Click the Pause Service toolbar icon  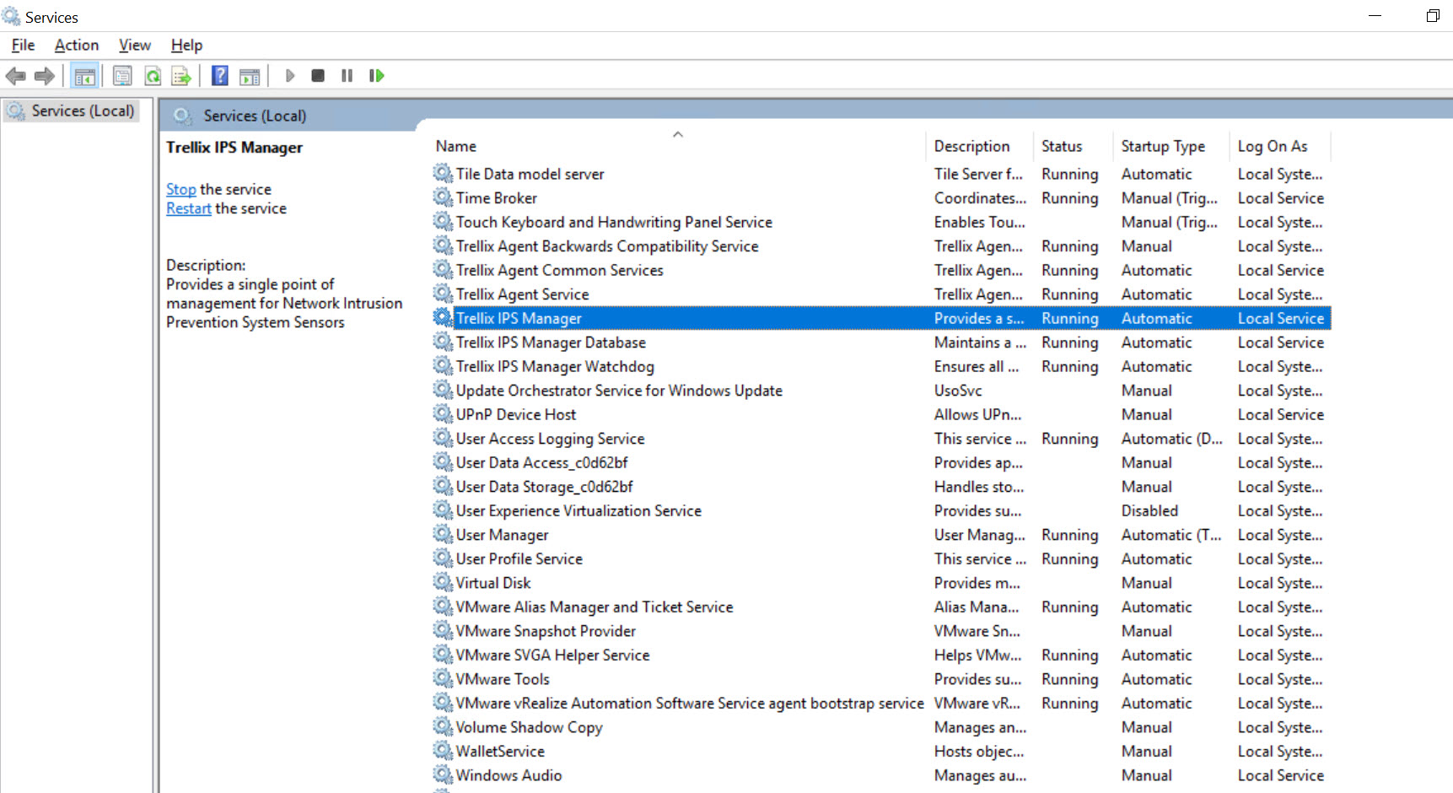[x=347, y=76]
